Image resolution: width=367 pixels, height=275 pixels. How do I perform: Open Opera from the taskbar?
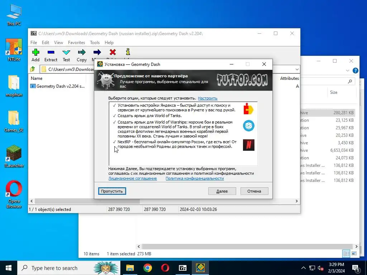[165, 268]
